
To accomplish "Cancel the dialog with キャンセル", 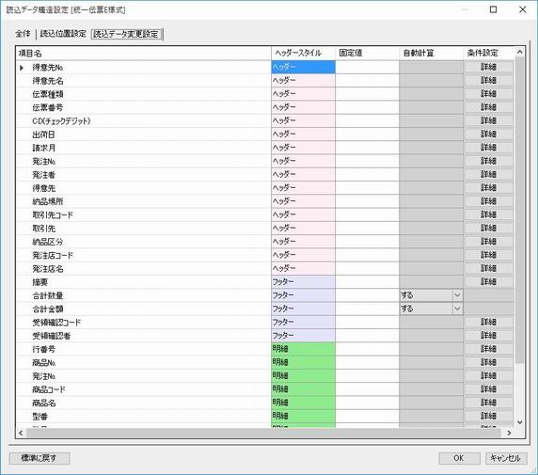I will coord(506,458).
